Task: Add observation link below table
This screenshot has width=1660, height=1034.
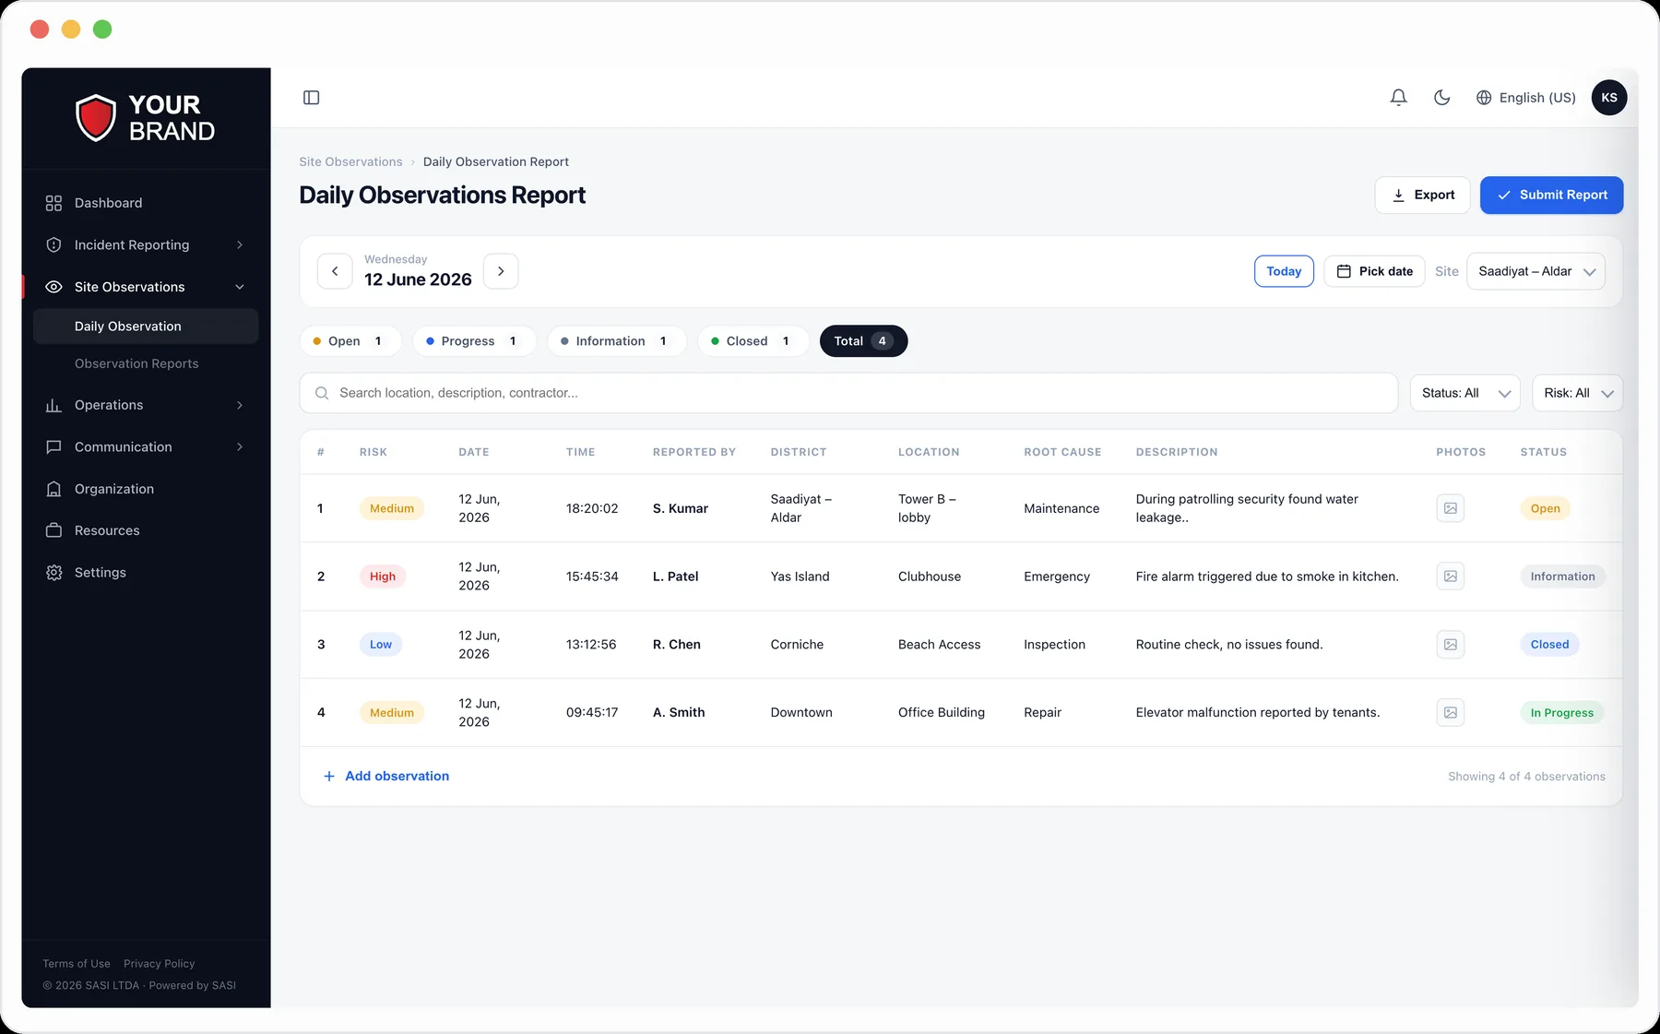Action: pyautogui.click(x=386, y=777)
